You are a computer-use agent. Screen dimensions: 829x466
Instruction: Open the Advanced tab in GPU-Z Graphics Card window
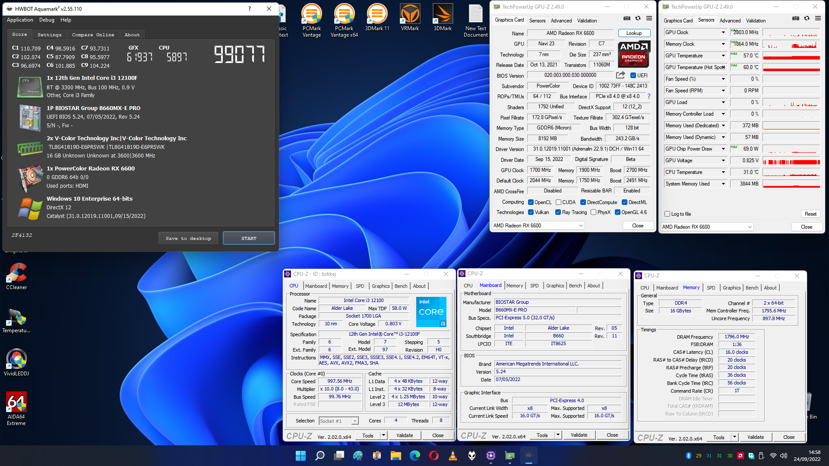click(x=561, y=20)
